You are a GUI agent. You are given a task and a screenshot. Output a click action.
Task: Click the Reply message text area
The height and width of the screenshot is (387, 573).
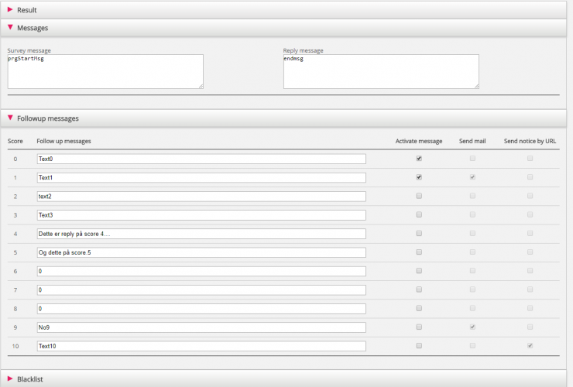[x=380, y=71]
